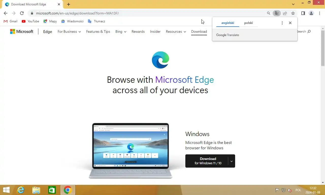Screen dimensions: 325x195
Task: Click the POL language indicator
Action: 298,190
